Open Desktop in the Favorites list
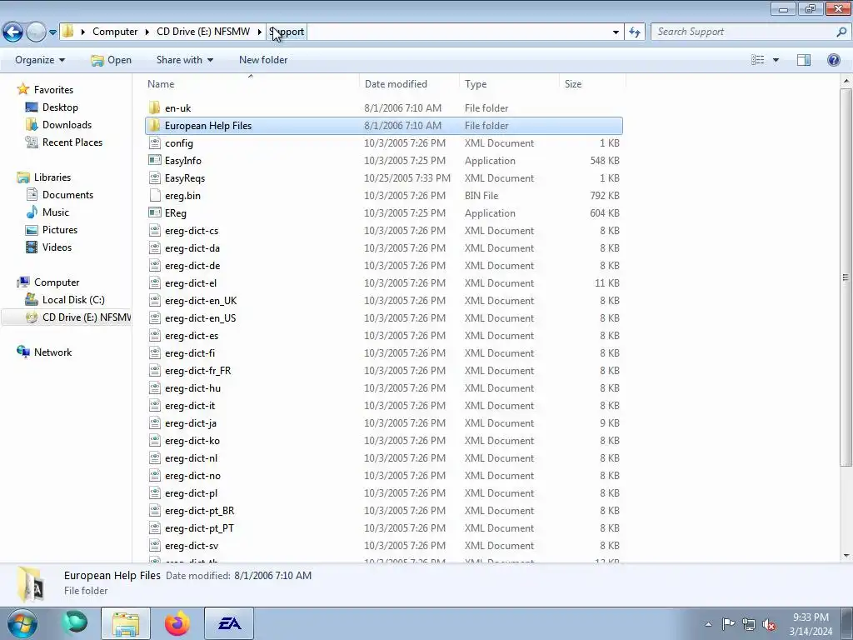The image size is (853, 640). click(60, 107)
